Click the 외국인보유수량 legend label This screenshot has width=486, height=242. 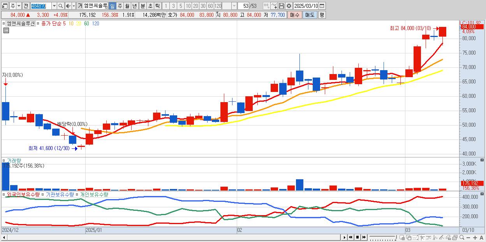coord(23,194)
